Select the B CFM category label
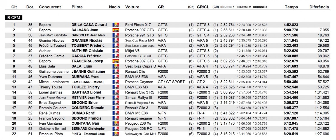Viewport: 336px width, 140px height. click(x=13, y=17)
